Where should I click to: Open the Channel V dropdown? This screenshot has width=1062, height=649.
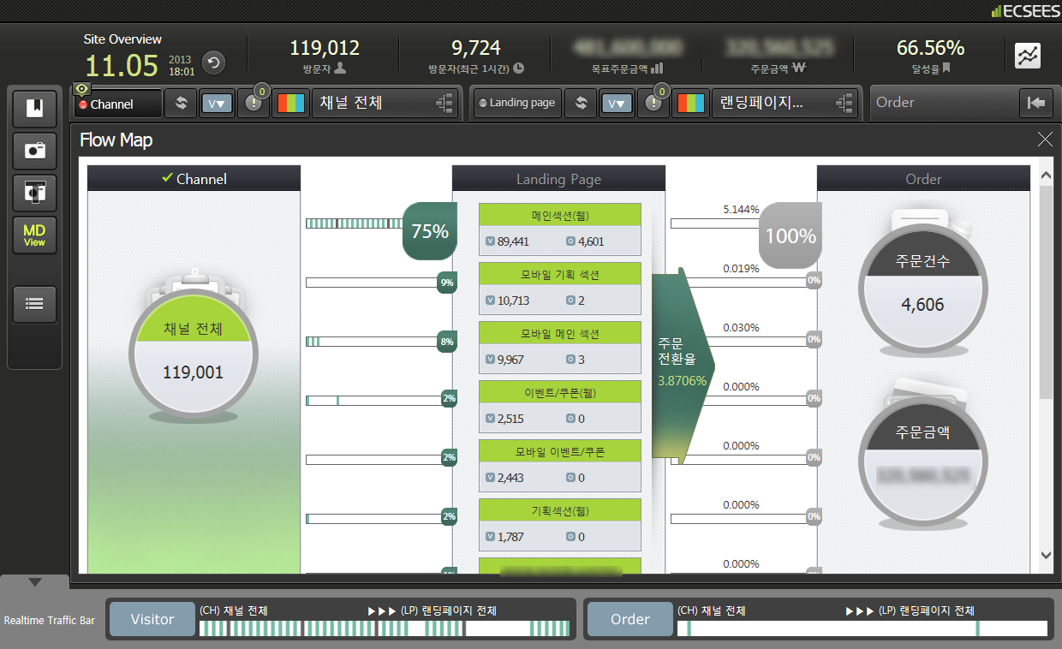coord(217,104)
